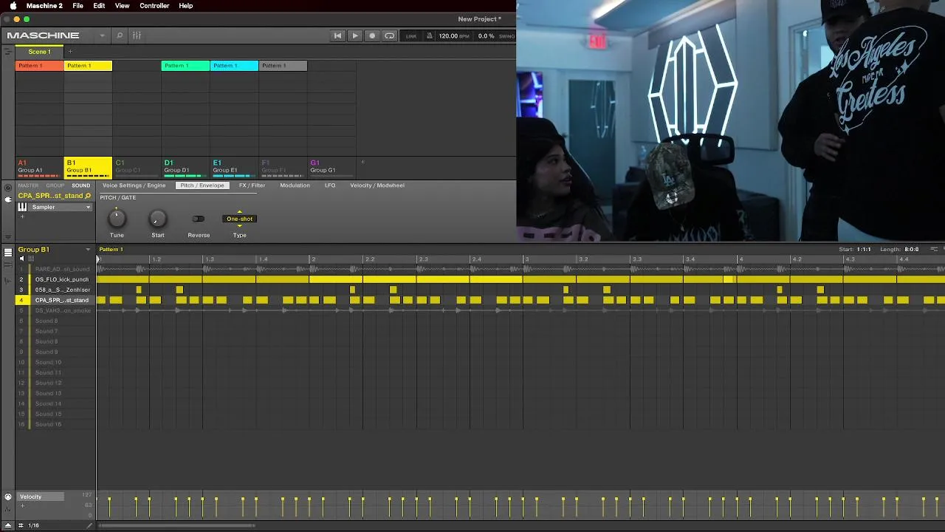Click the Sampler keyboard icon
The width and height of the screenshot is (945, 532).
[22, 207]
